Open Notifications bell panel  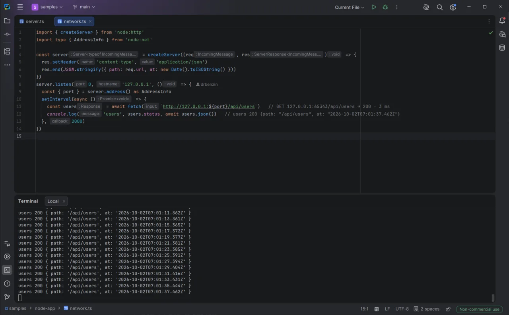point(502,21)
